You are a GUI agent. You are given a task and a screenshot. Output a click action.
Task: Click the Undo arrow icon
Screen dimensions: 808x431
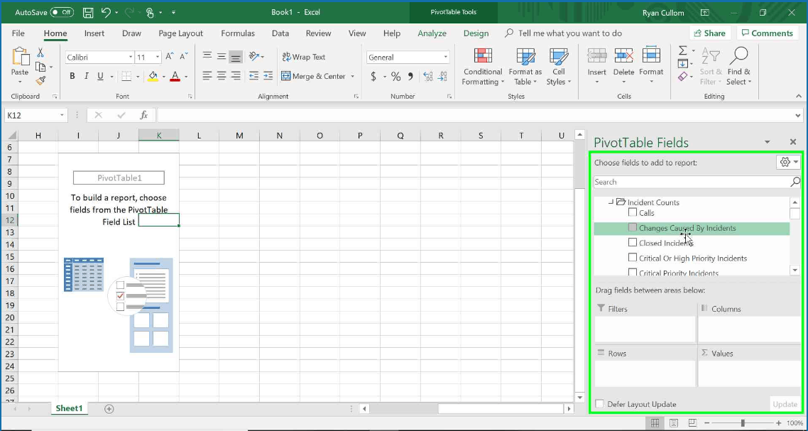(106, 12)
